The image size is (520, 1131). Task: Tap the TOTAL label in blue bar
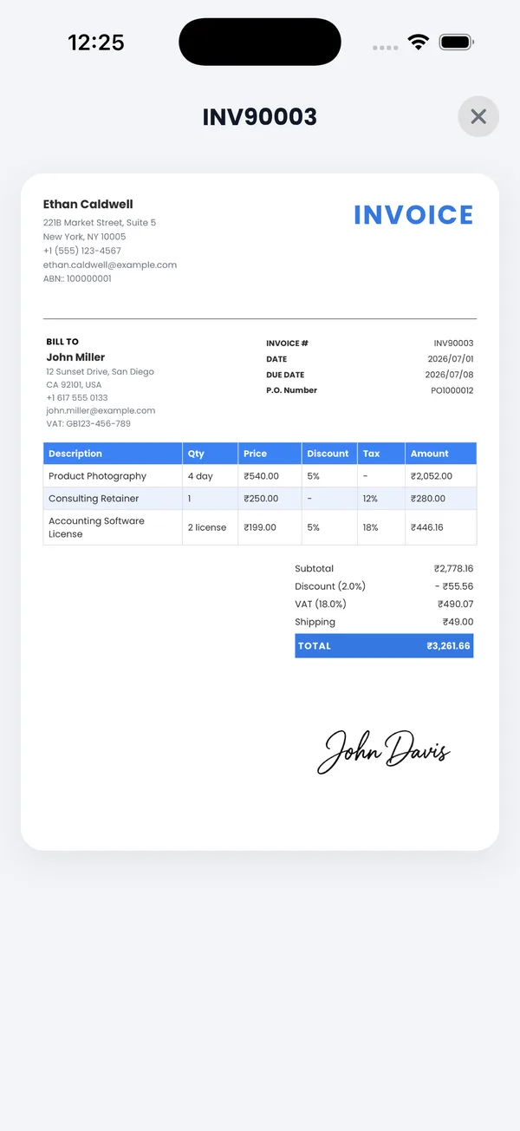315,646
